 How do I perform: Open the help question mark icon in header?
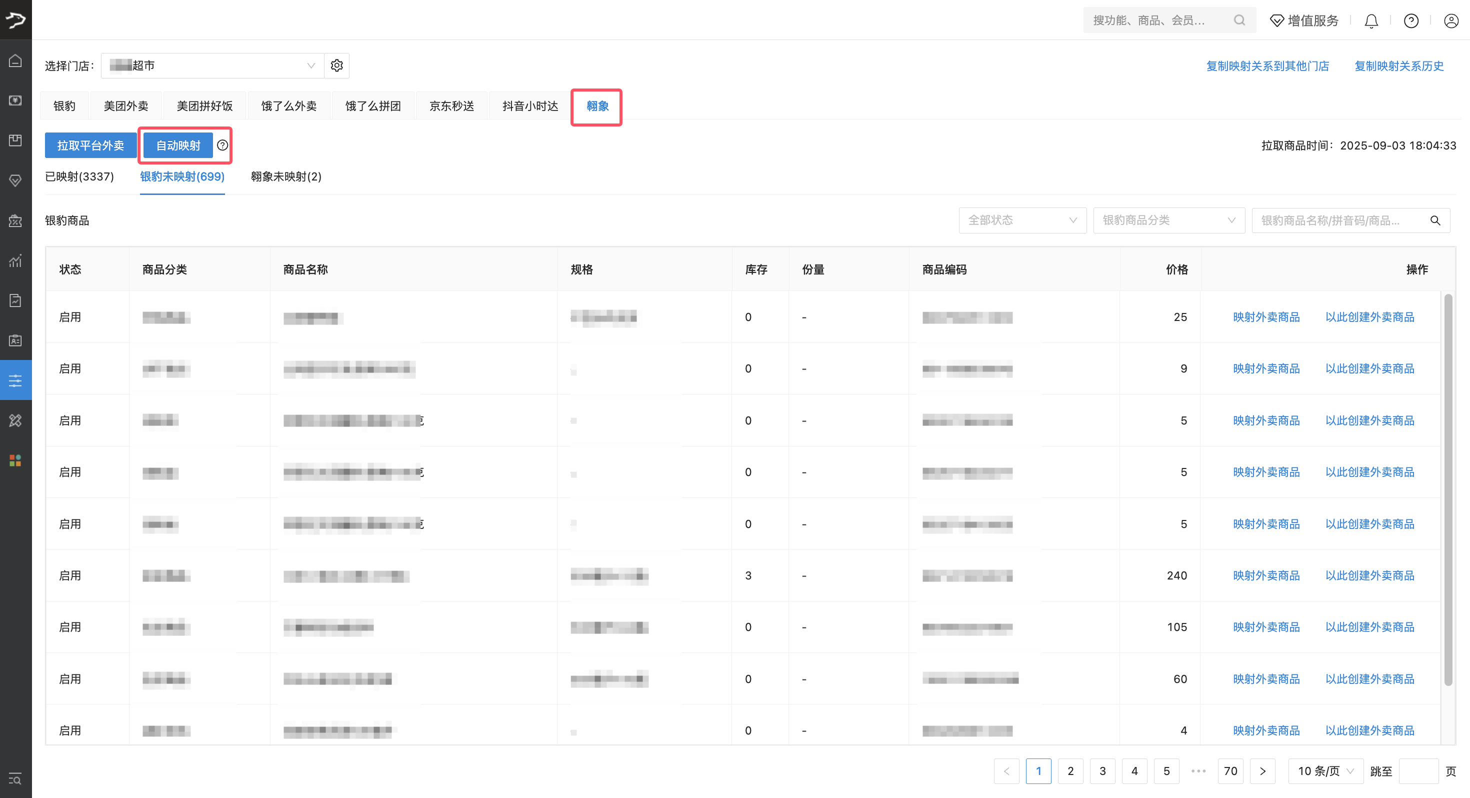(x=1410, y=21)
